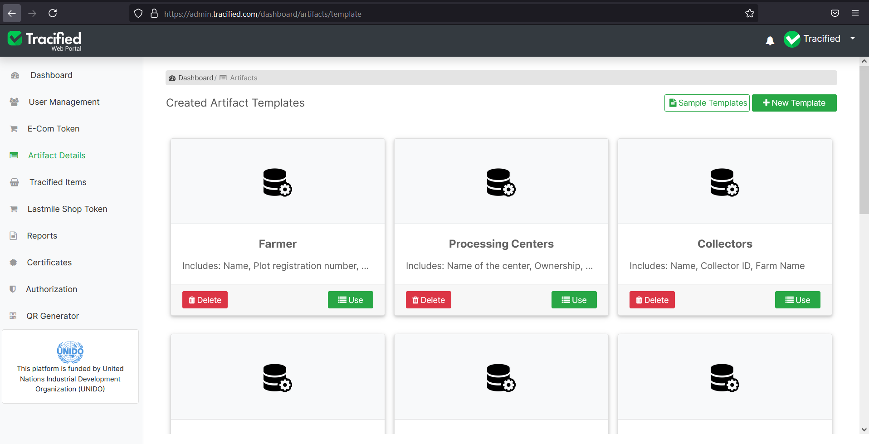Click the Reports document icon
Screen dimensions: 869x444
13,236
